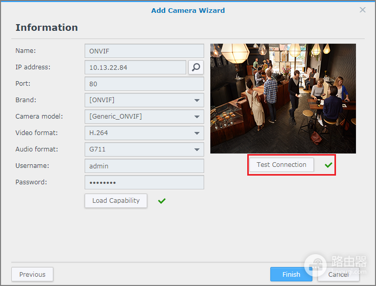Click the 'IP address:' label
376x286 pixels.
[x=33, y=67]
